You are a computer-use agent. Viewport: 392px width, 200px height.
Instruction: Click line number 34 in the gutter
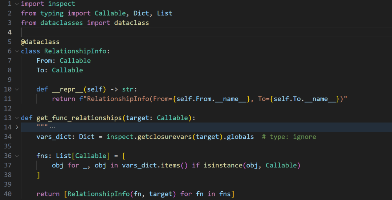[8, 137]
